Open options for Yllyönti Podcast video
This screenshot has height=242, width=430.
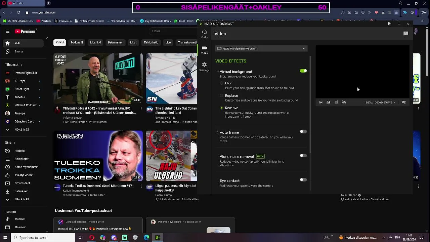point(141,109)
